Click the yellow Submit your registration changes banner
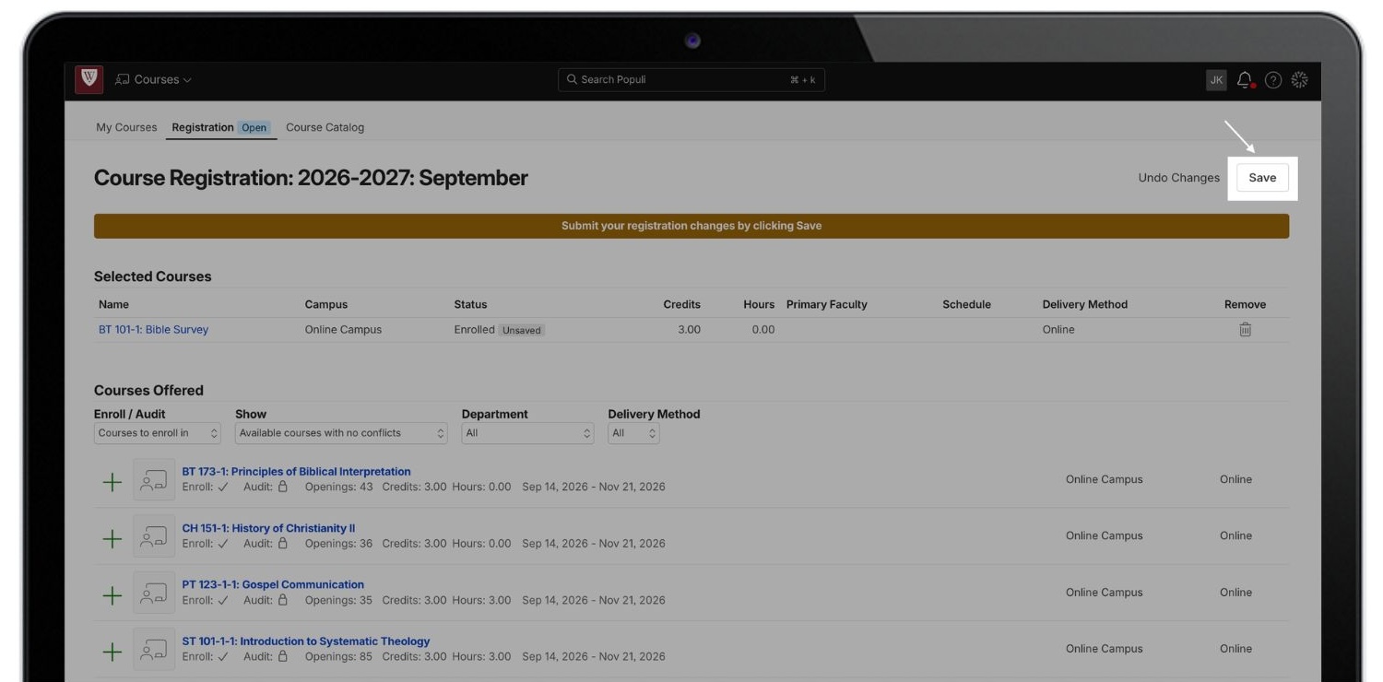 click(691, 226)
